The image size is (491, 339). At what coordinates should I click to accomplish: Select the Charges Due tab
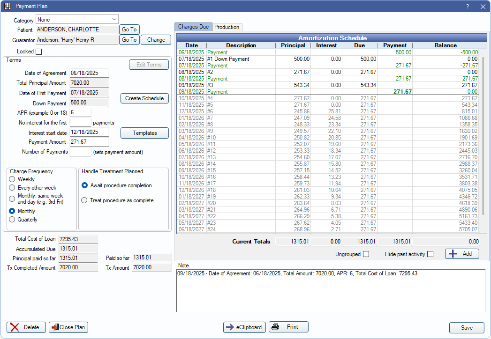click(x=193, y=27)
